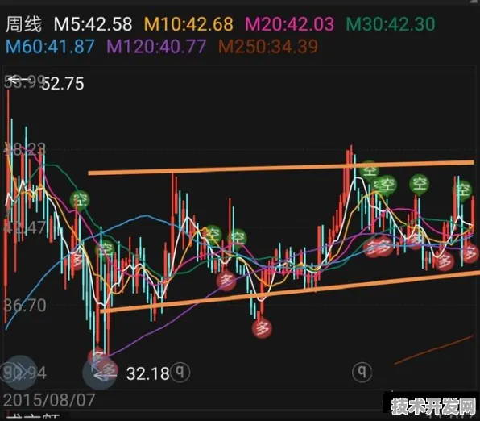Tap the red 多 marker below the lower trendline
Viewport: 480px width, 421px height.
(x=262, y=328)
